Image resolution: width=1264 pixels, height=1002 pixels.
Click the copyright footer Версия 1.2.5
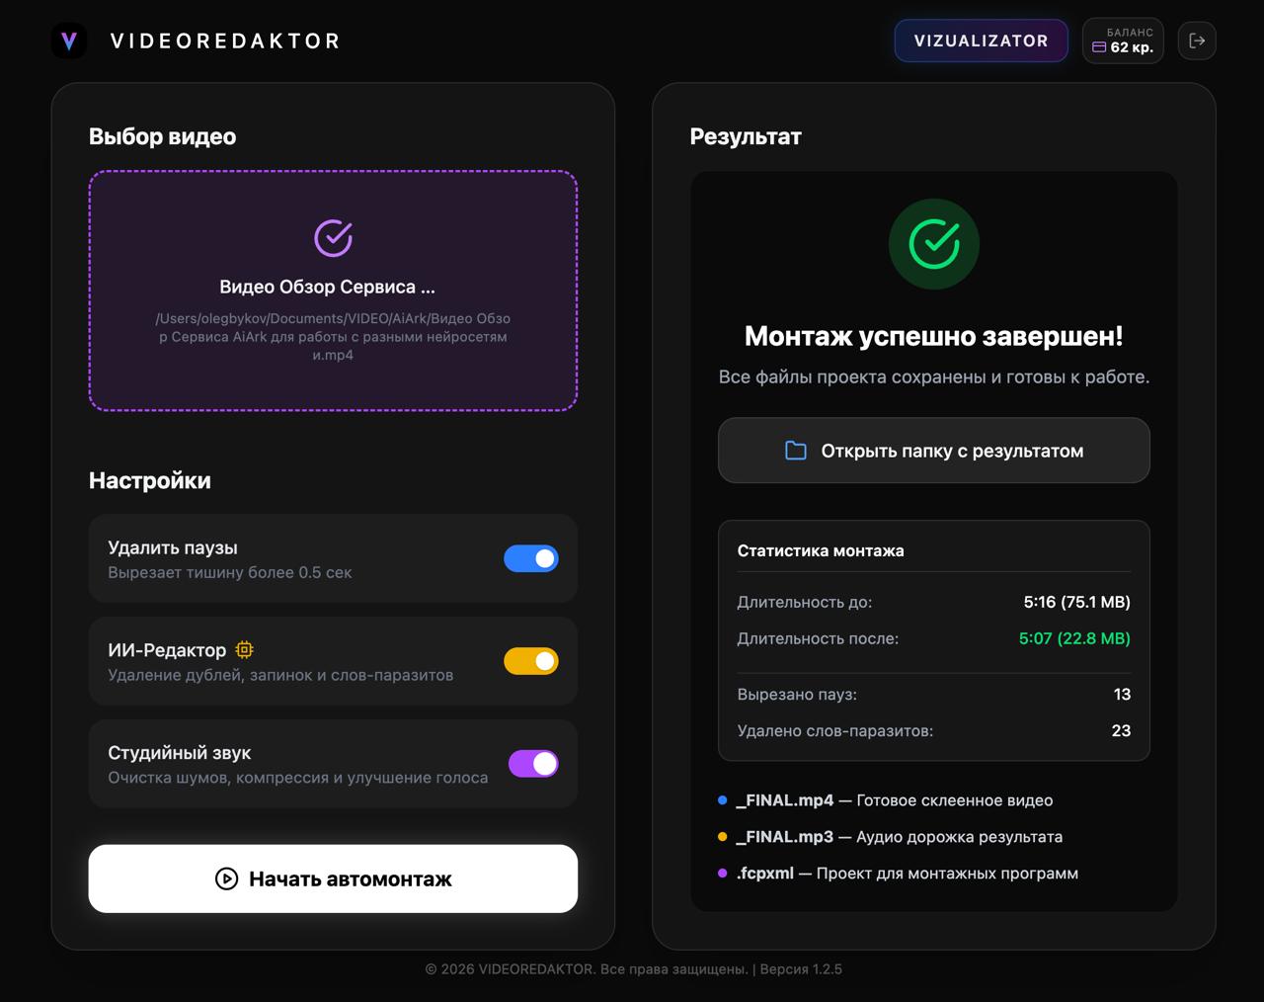(634, 969)
